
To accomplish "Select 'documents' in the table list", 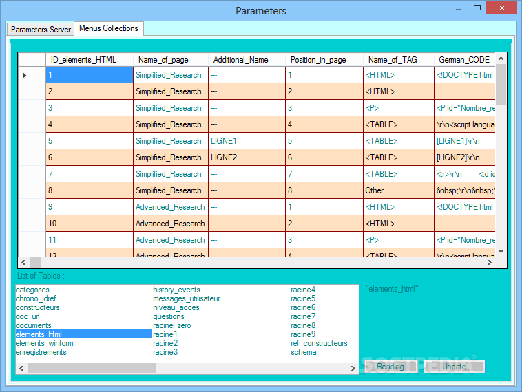I will [x=33, y=325].
